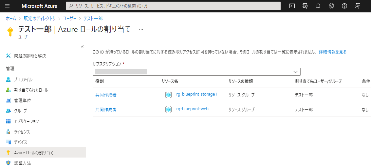Collapse the left sidebar with chevrons
The height and width of the screenshot is (167, 371).
(x=82, y=46)
